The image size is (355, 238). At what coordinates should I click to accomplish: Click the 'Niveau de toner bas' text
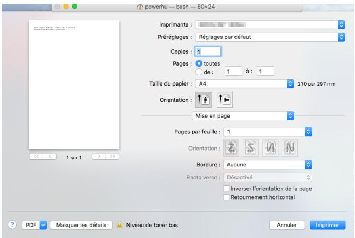[x=152, y=225]
